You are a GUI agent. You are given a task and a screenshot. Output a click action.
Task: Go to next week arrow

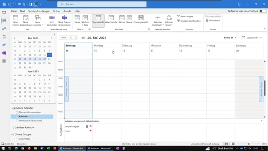coord(76,38)
